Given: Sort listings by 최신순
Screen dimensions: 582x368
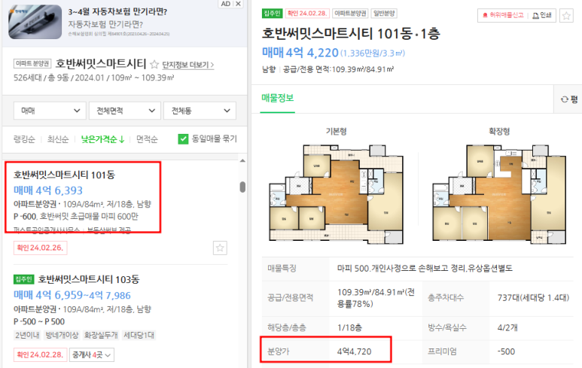Looking at the screenshot, I should point(58,139).
